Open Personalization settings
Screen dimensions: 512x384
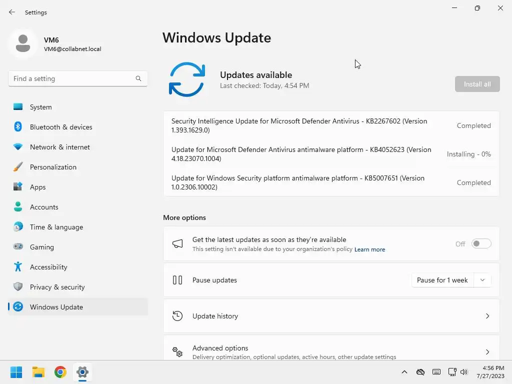77,167
